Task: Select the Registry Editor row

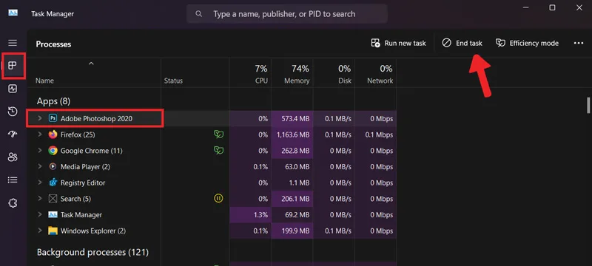Action: point(212,183)
